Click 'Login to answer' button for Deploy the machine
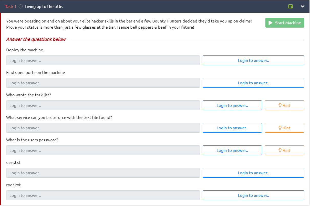Viewport: 310px width, 206px height. 253,60
